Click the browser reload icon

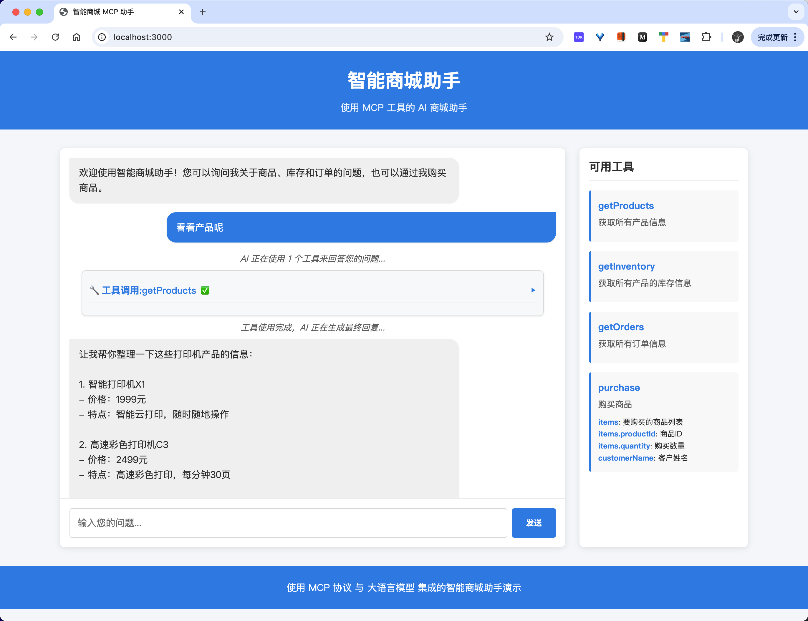pos(55,37)
